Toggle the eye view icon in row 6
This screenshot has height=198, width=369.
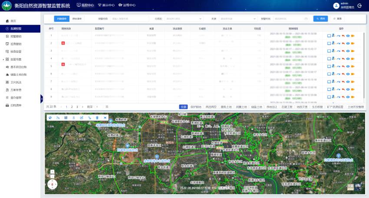click(348, 74)
